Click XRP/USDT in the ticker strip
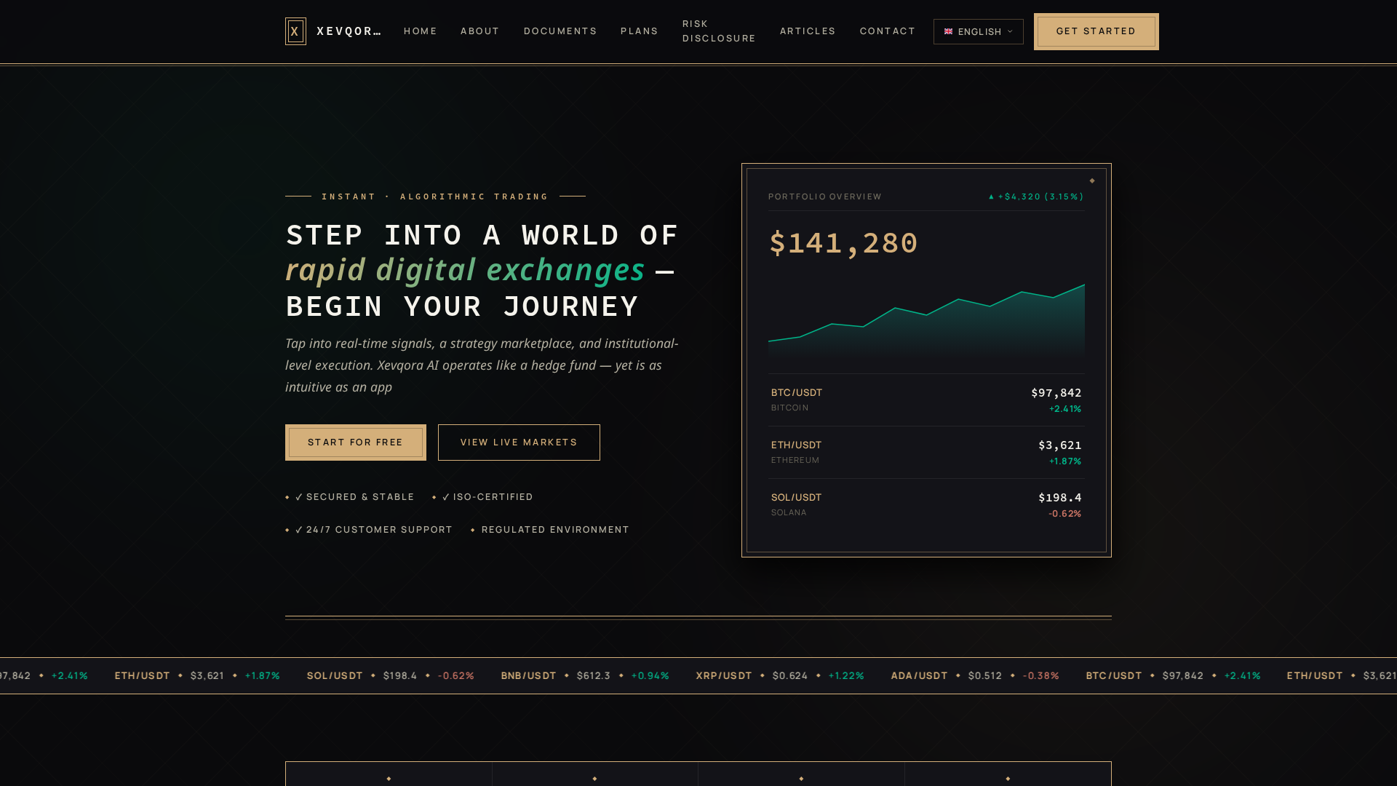The height and width of the screenshot is (786, 1397). (x=724, y=676)
